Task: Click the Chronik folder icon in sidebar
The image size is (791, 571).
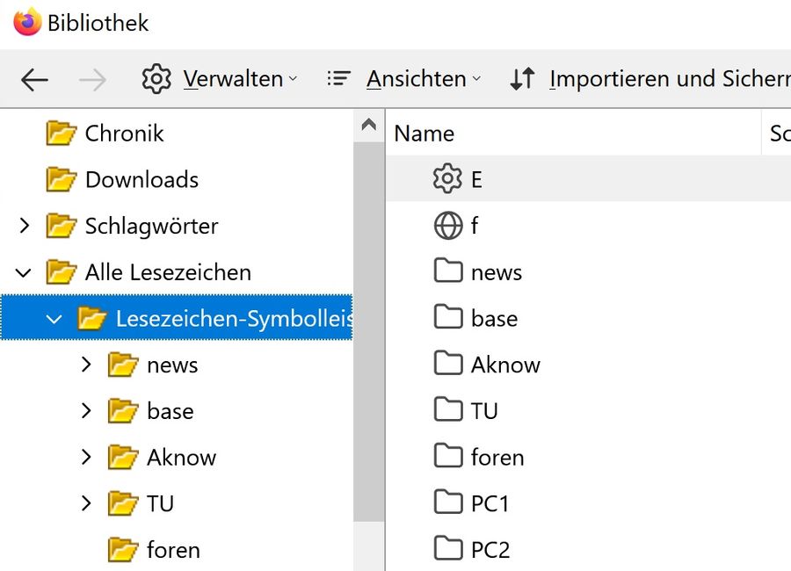Action: 62,134
